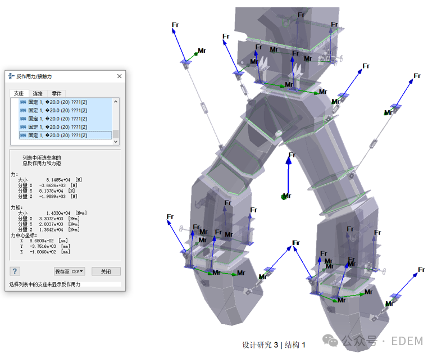This screenshot has width=437, height=358.
Task: Click the reaction force dialog title icon
Action: tap(11, 76)
